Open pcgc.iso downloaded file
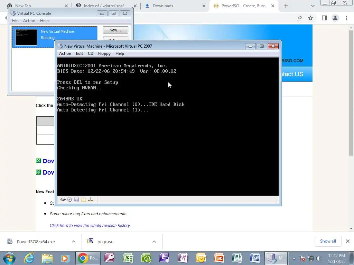Screen dimensions: 354x265 pos(105,242)
